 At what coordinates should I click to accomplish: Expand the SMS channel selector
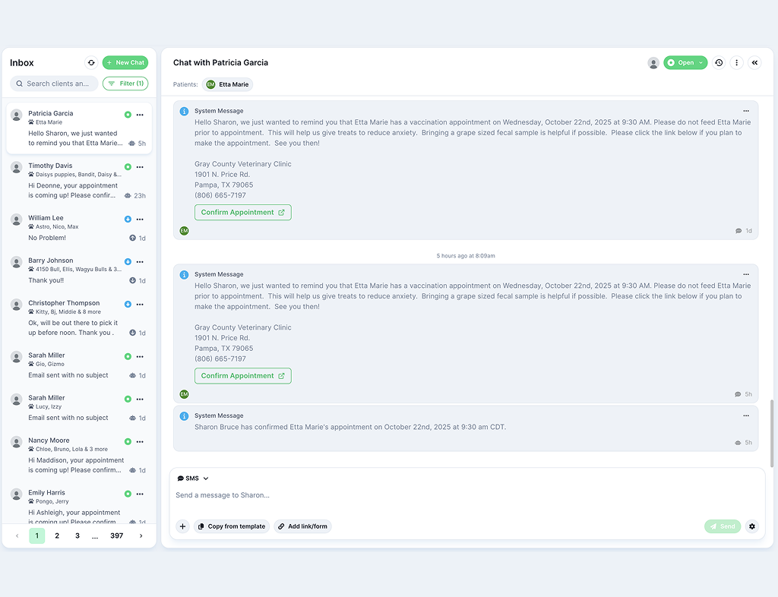coord(192,478)
